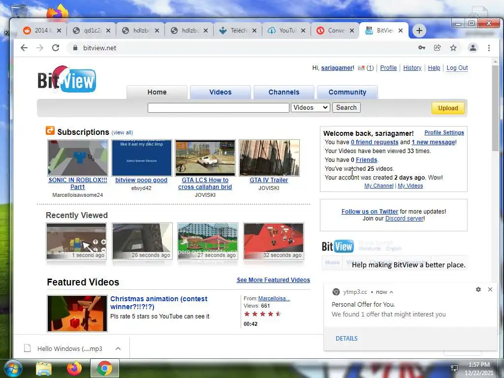
Task: Open the Videos navigation tab
Action: [x=220, y=92]
